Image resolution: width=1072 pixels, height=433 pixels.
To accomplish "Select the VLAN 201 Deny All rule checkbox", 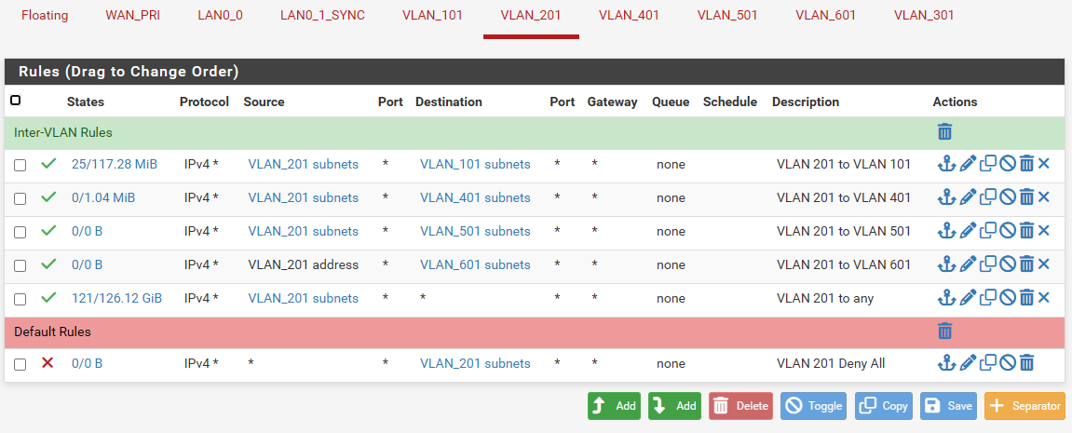I will point(20,364).
